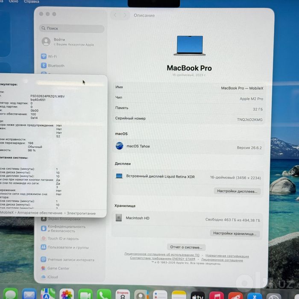
Task: Click Свободно 463 ГБ из 494,38 ГБ
Action: [233, 220]
